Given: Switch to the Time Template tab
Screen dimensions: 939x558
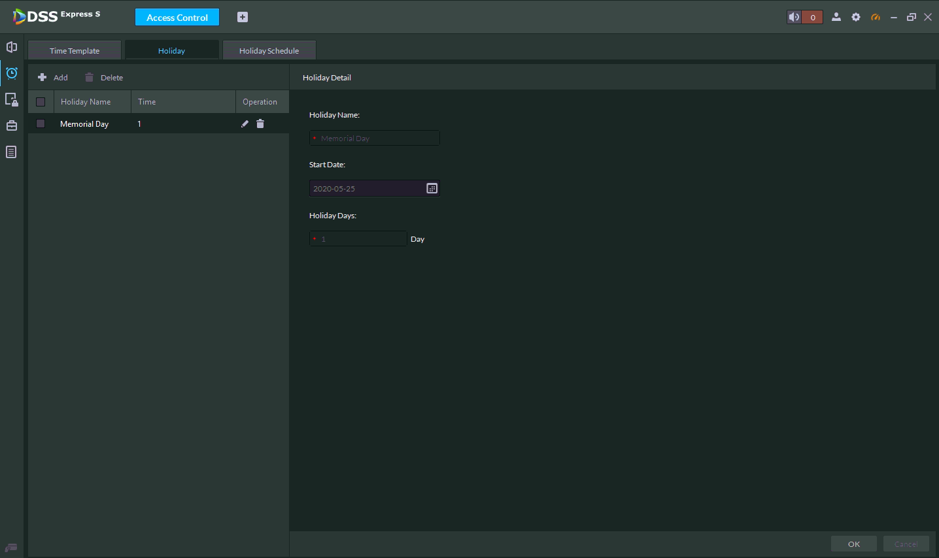Looking at the screenshot, I should [x=75, y=50].
